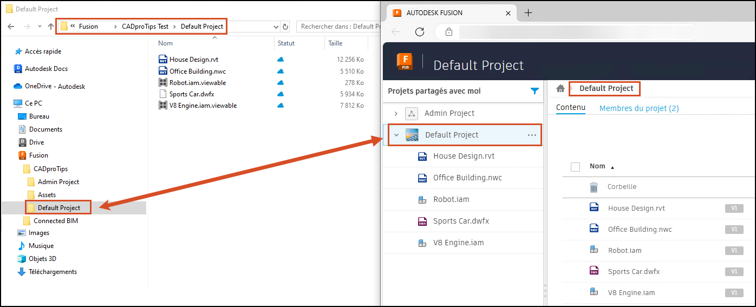The width and height of the screenshot is (756, 307).
Task: Open Objets 3D in the navigation pane
Action: tap(42, 259)
